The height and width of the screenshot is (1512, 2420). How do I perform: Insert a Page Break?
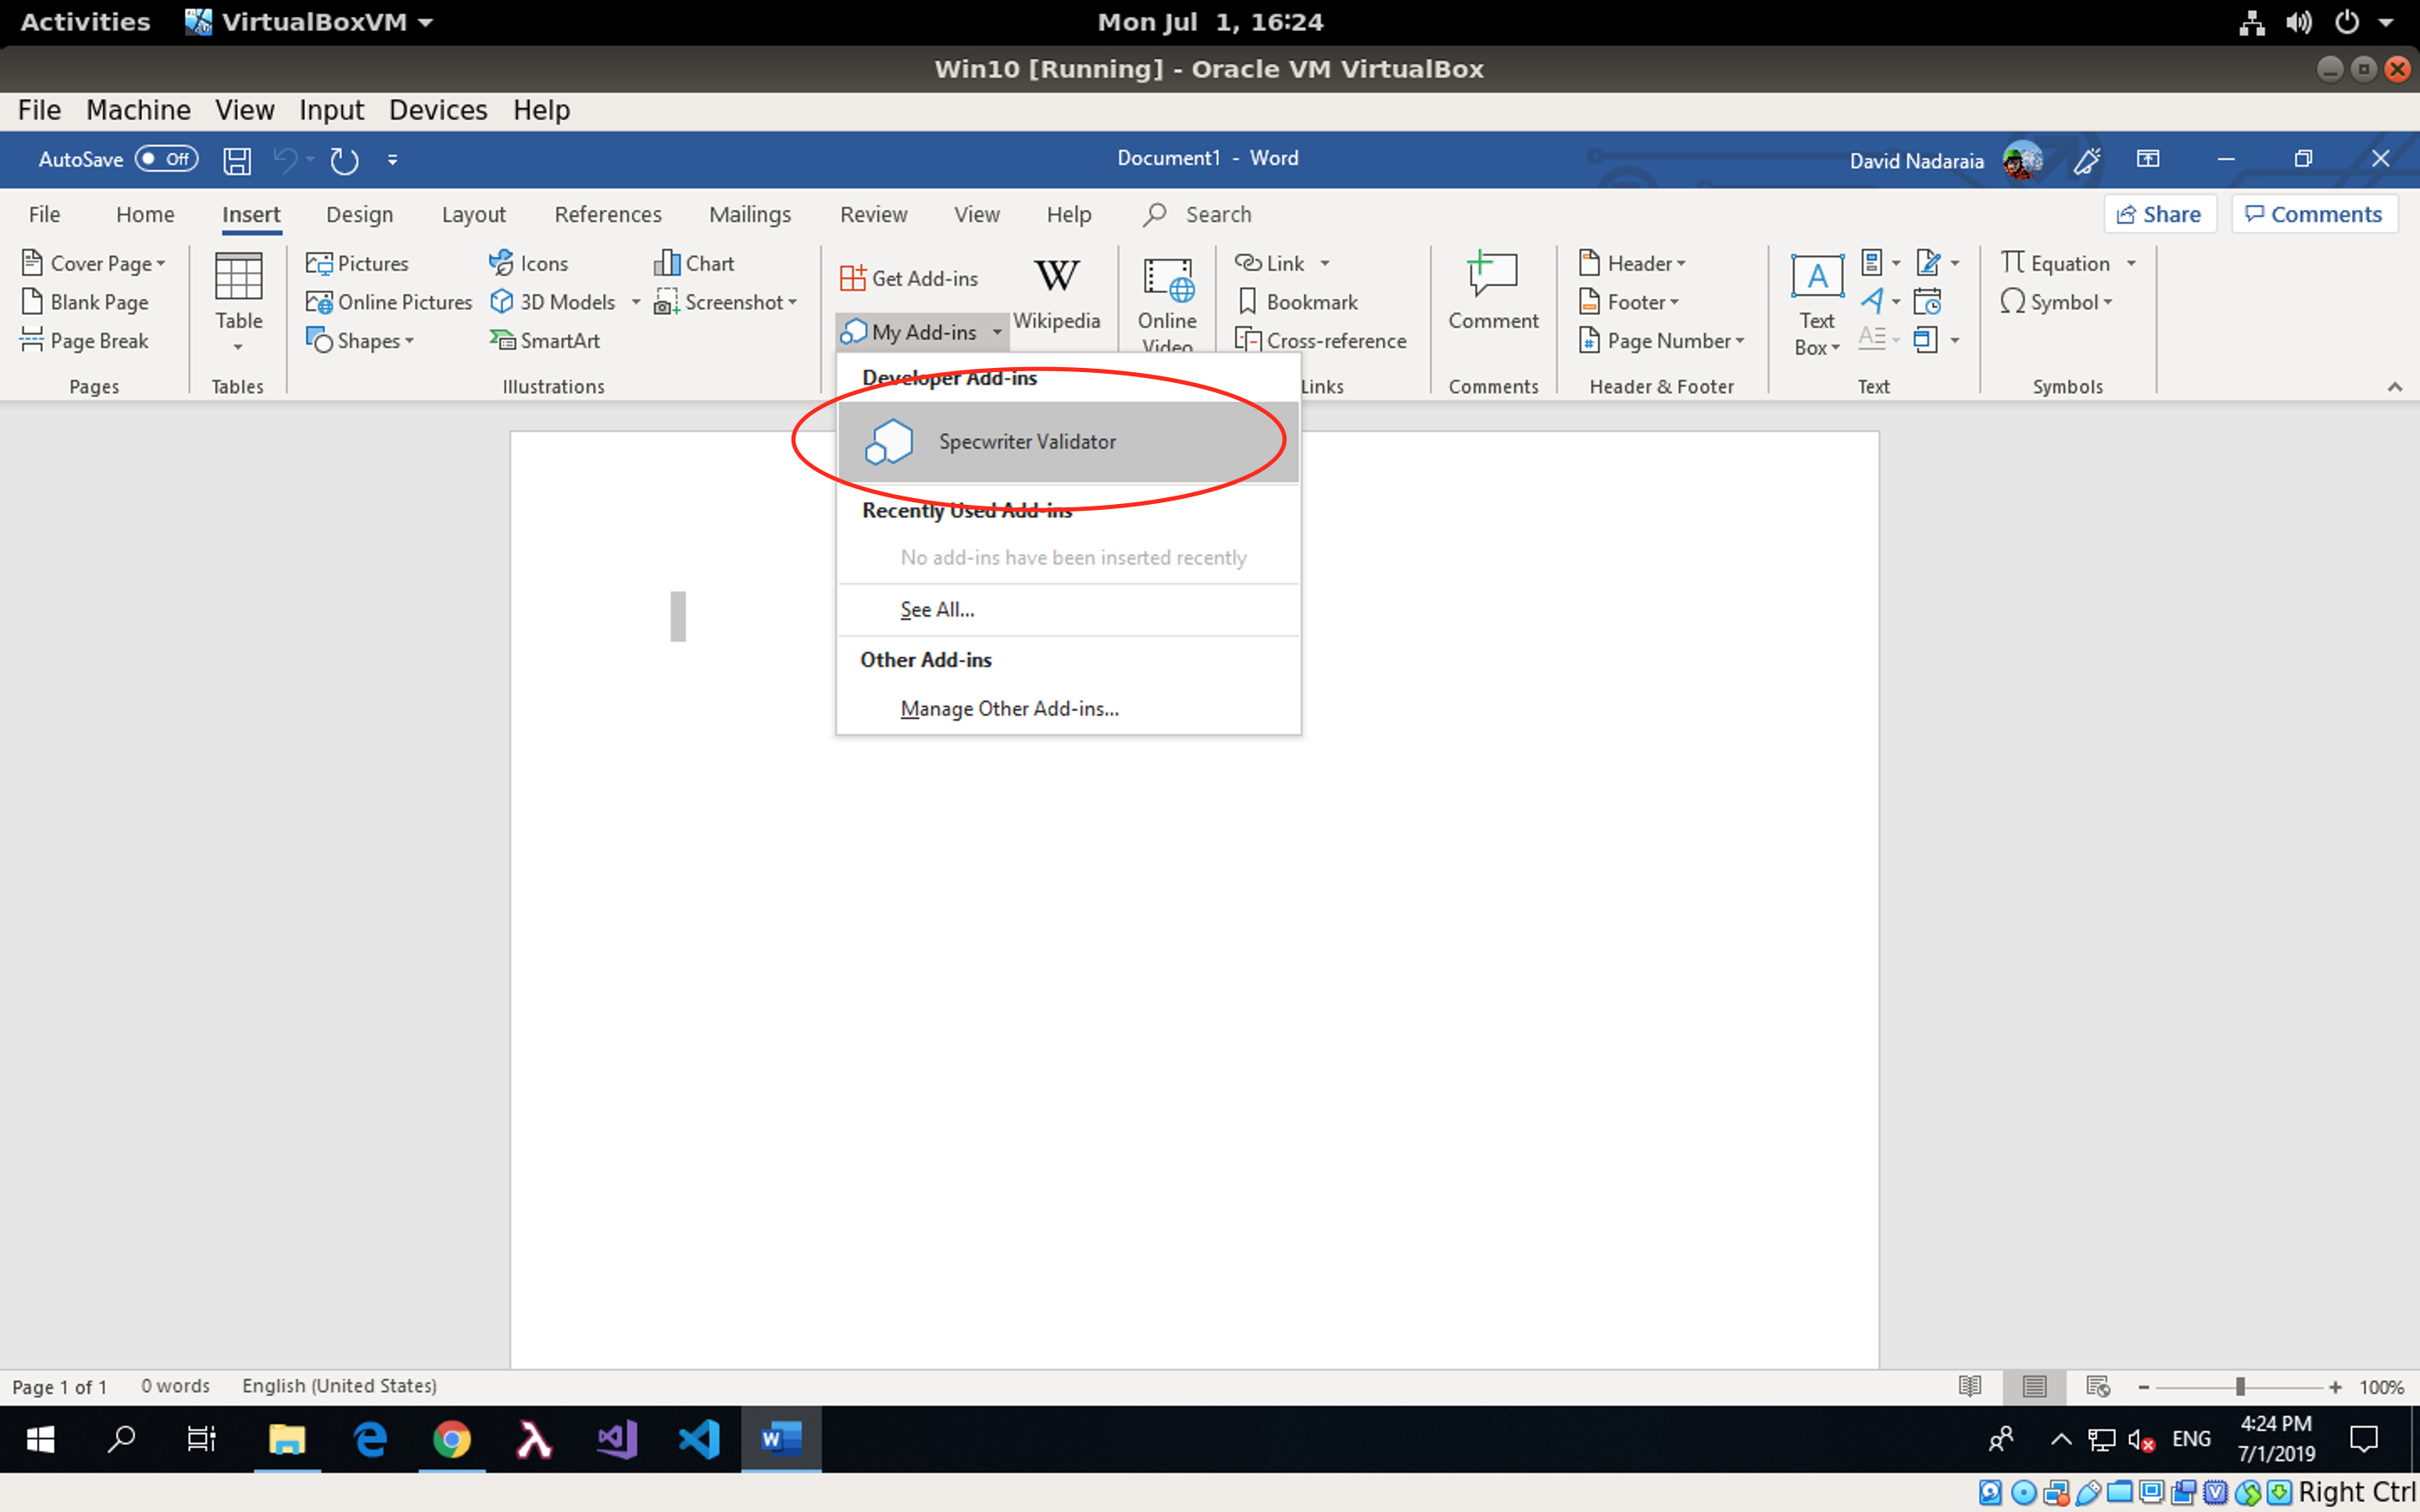pos(85,341)
